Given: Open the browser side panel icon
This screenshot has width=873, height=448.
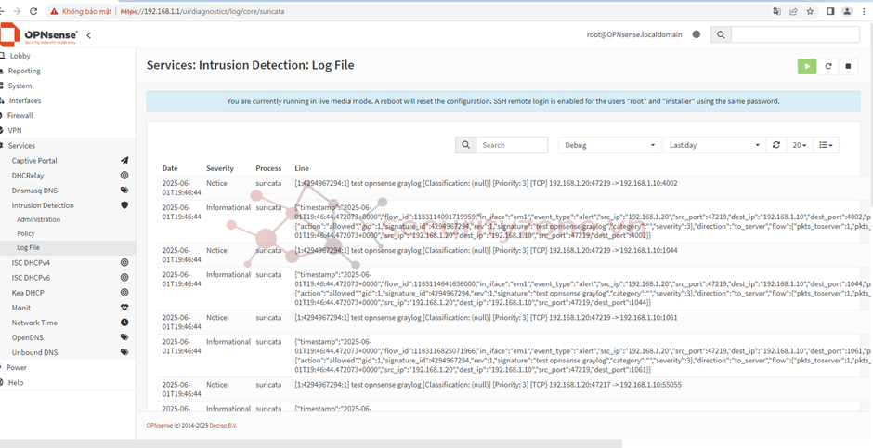Looking at the screenshot, I should (x=830, y=11).
